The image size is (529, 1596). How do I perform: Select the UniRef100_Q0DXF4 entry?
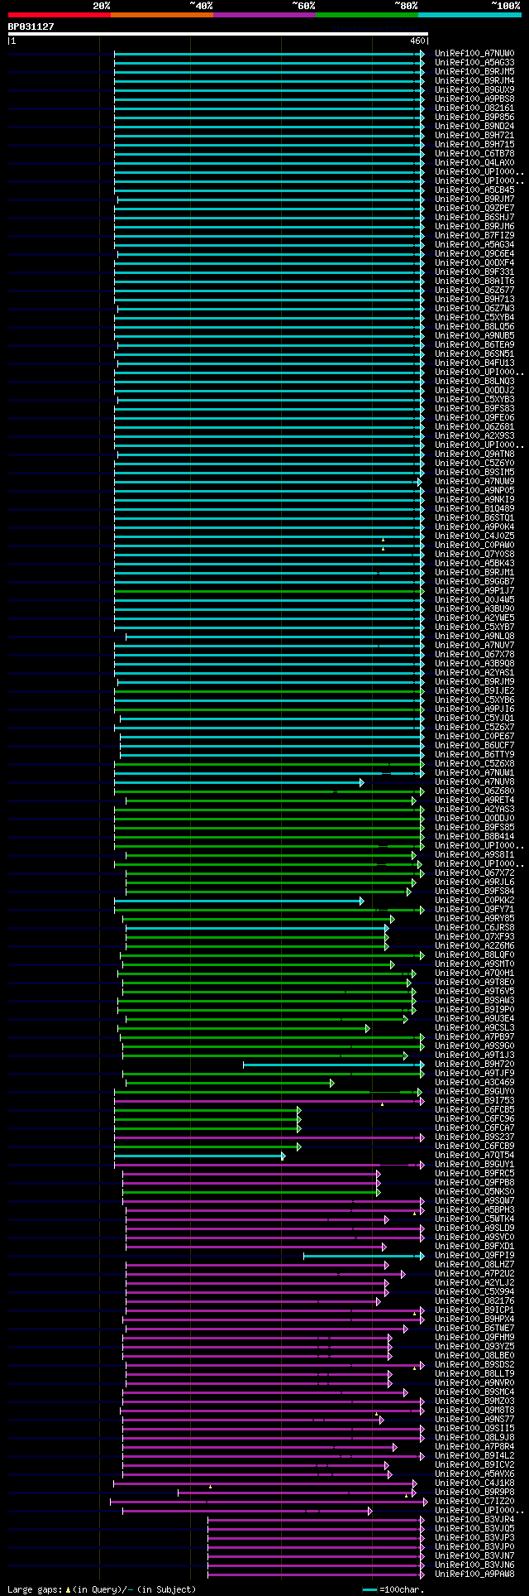474,262
